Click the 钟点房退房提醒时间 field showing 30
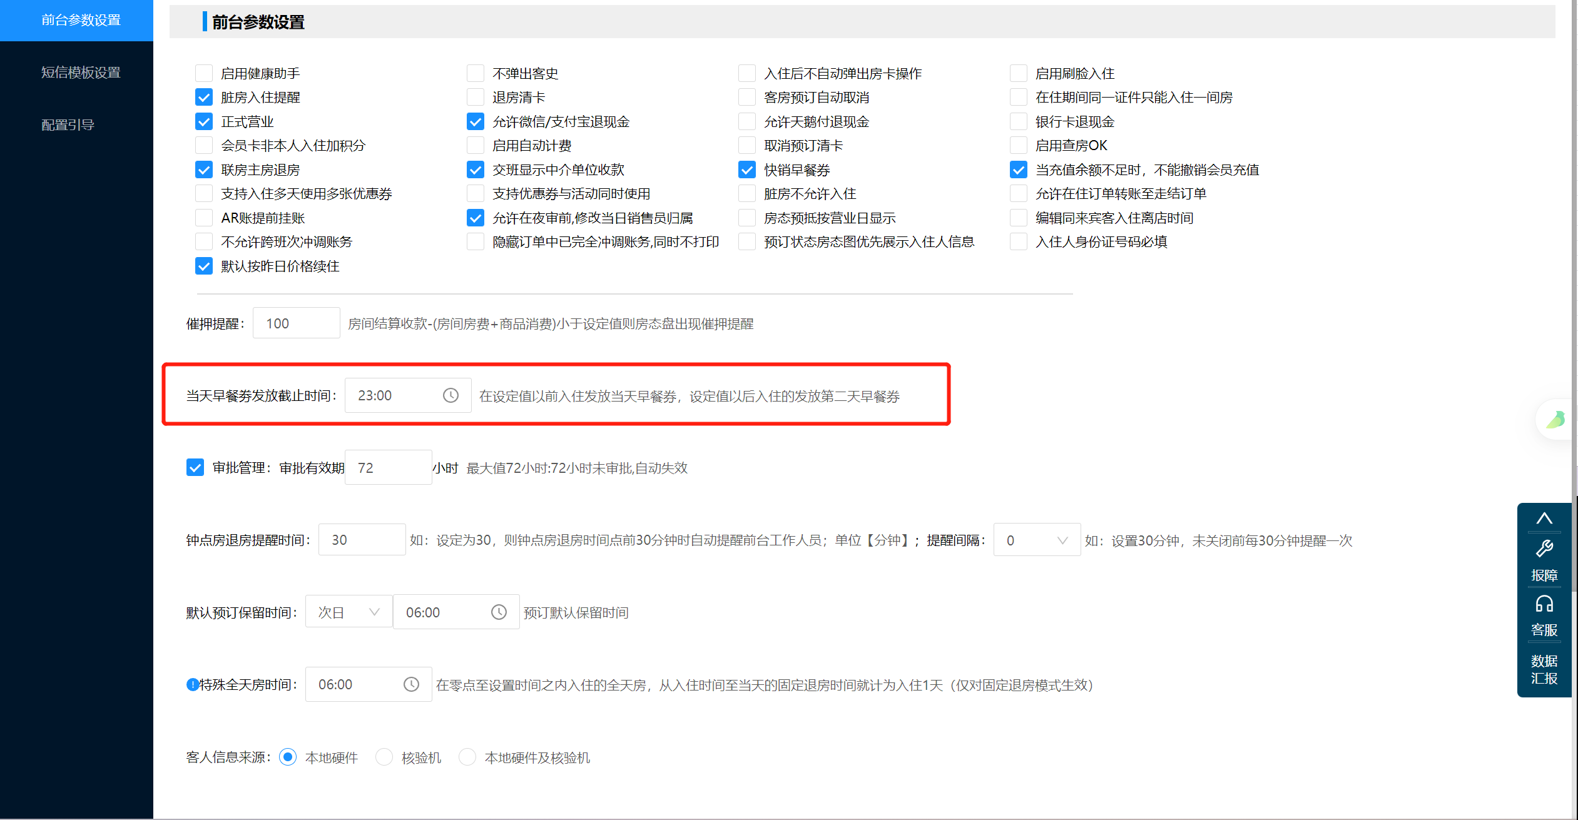Image resolution: width=1578 pixels, height=820 pixels. (362, 539)
